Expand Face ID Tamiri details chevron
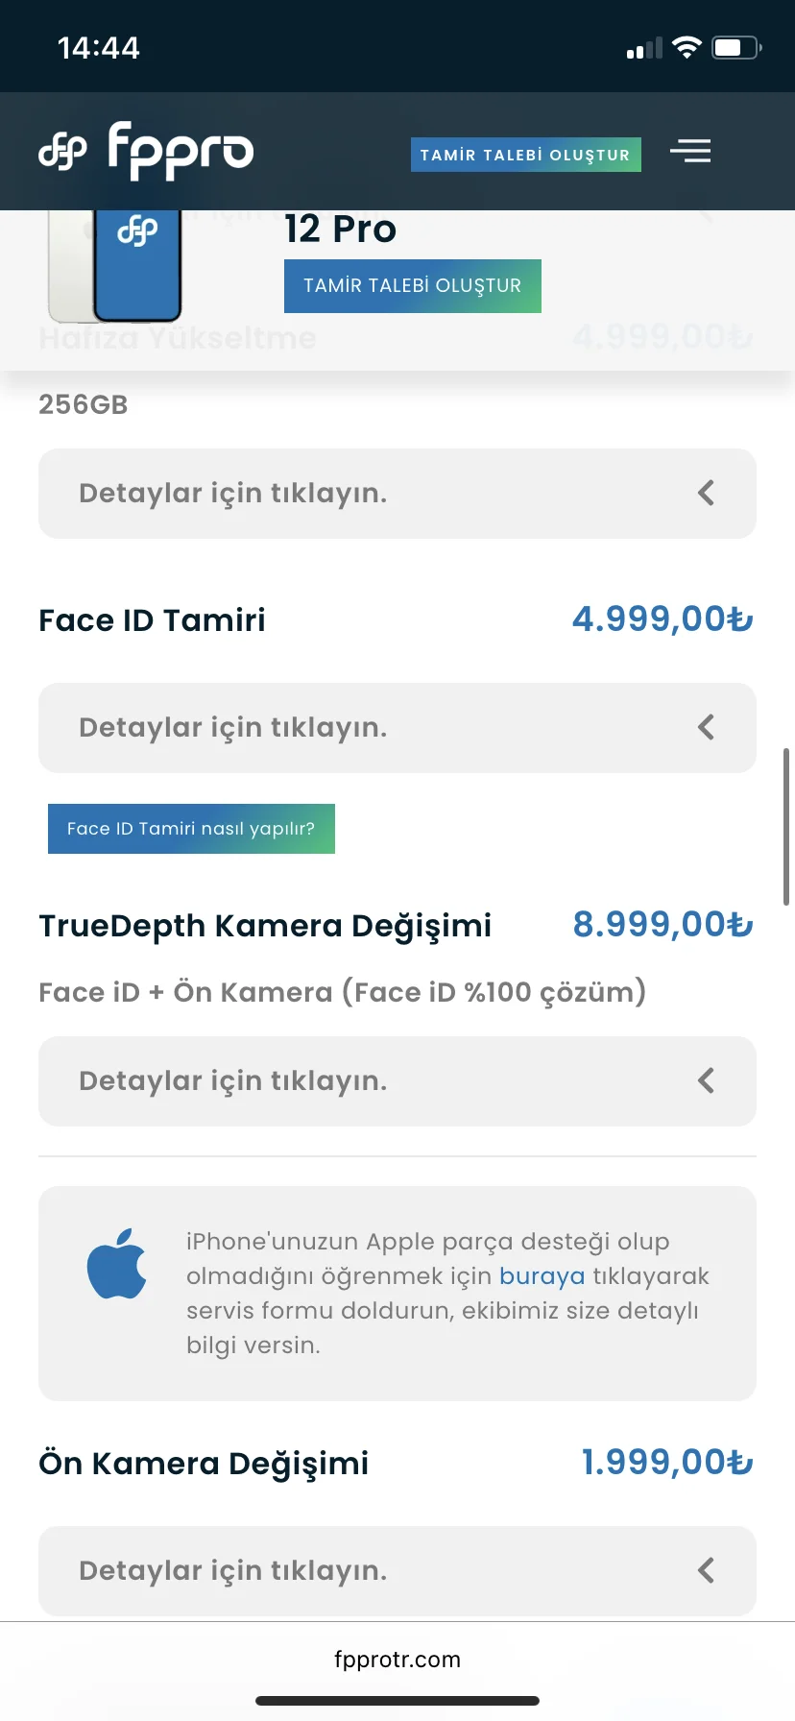795x1721 pixels. (x=706, y=727)
